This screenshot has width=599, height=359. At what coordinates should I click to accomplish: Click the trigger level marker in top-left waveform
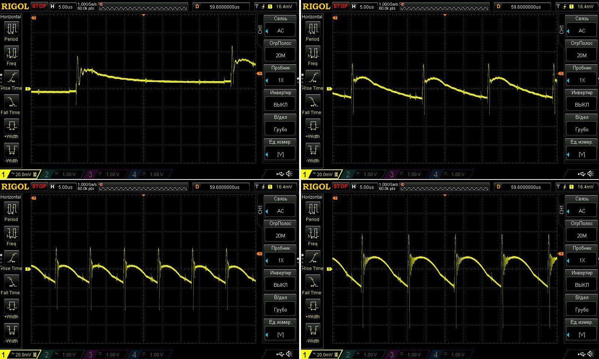(259, 74)
